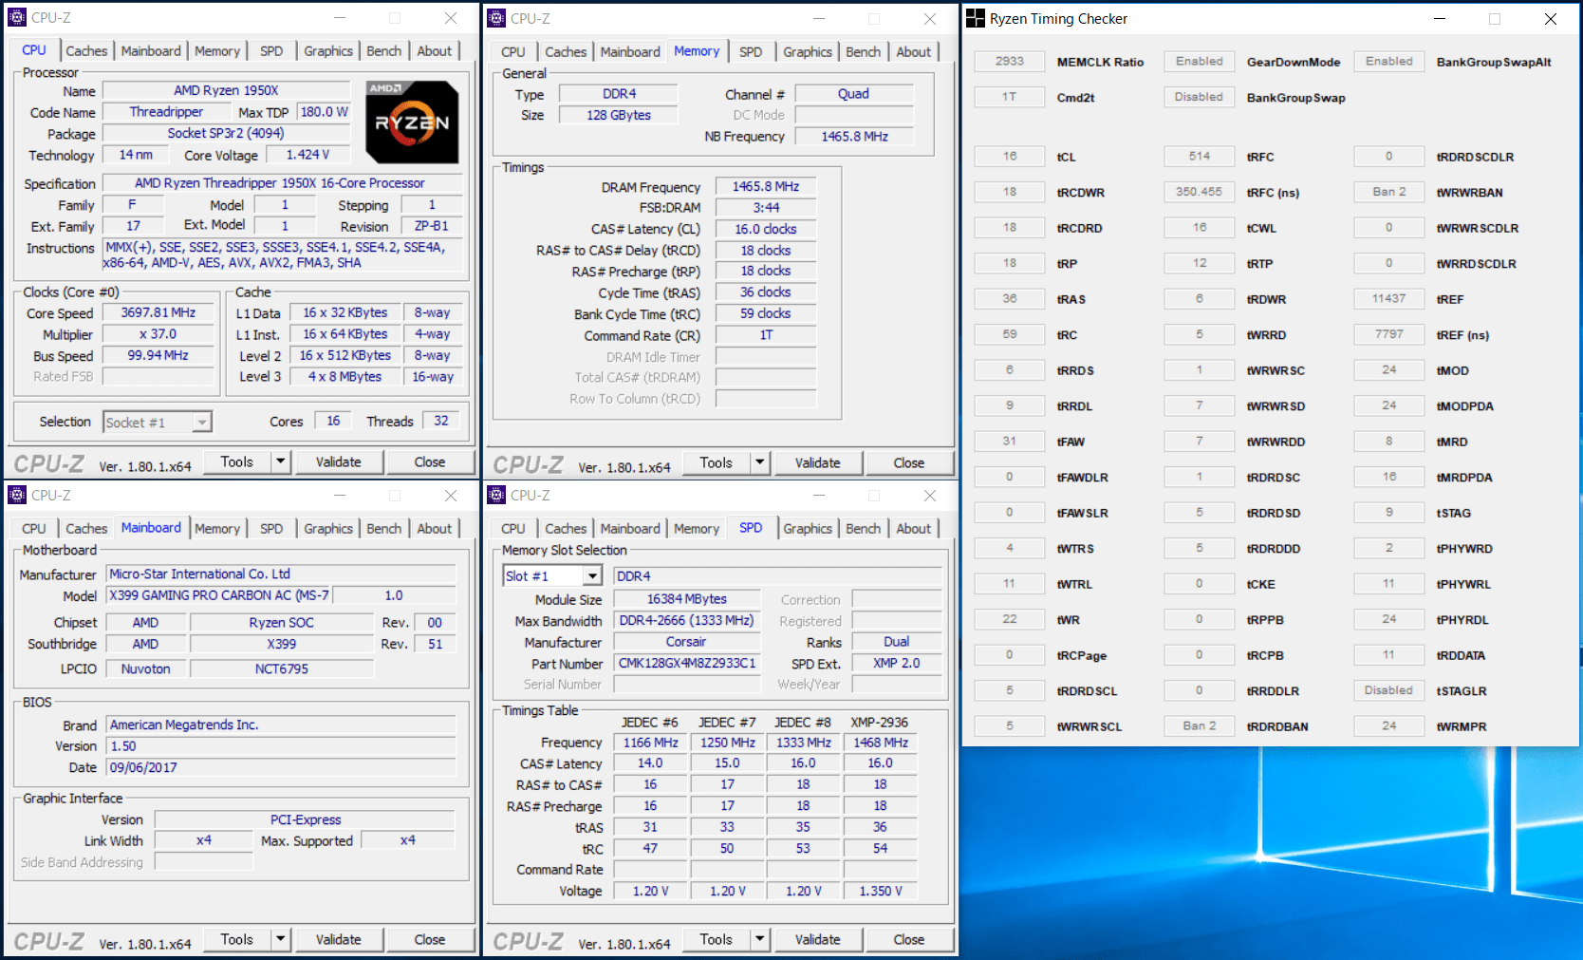Click the tCL value 16 field

pos(1010,156)
